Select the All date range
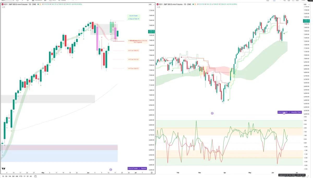Image resolution: width=313 pixels, height=178 pixels. (x=31, y=176)
